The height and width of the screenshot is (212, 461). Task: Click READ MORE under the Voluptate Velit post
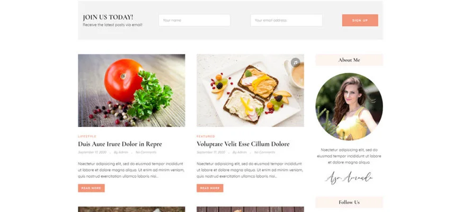coord(210,188)
